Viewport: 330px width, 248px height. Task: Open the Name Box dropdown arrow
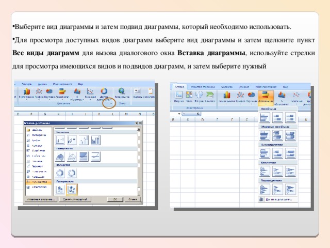[x=179, y=114]
